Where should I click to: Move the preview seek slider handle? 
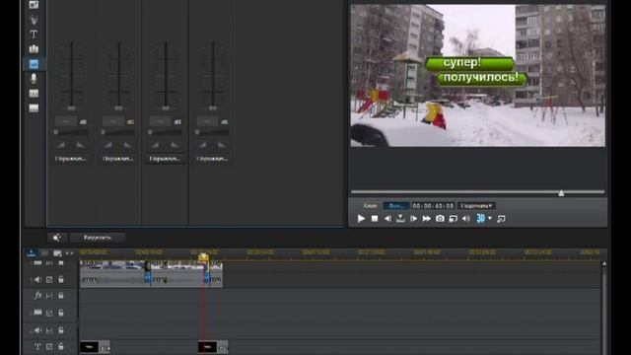click(x=561, y=193)
